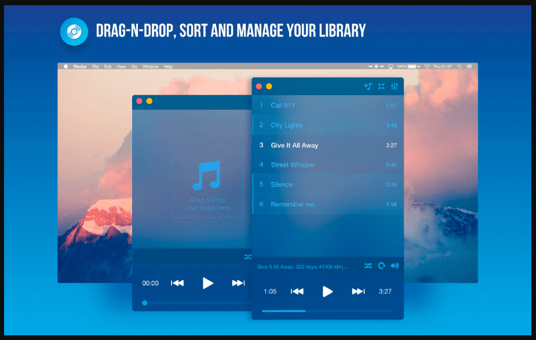Screen dimensions: 536x340
Task: Select the track "Call 911"
Action: pyautogui.click(x=328, y=106)
